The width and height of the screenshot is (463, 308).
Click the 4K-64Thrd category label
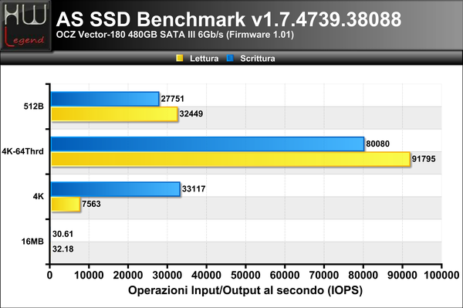tap(22, 151)
